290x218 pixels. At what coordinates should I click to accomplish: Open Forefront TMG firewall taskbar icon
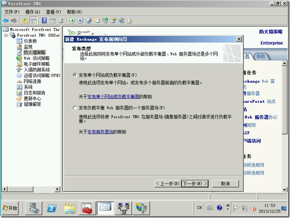tap(105, 208)
